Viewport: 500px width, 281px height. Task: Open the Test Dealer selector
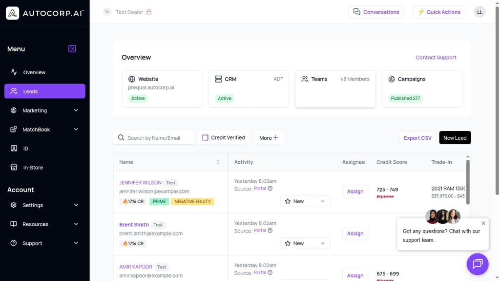point(127,12)
